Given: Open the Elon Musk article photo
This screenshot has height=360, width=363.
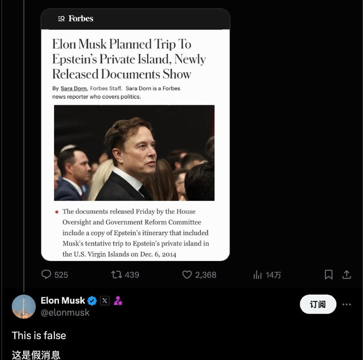Looking at the screenshot, I should click(134, 153).
